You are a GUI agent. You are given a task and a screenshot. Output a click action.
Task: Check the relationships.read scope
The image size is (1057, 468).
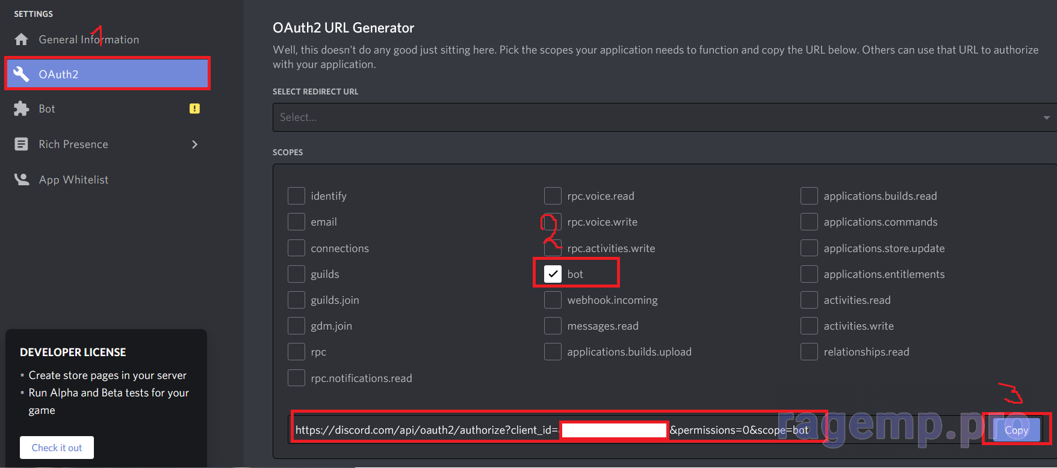809,352
